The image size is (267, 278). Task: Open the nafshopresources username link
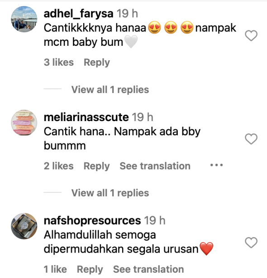tap(92, 221)
